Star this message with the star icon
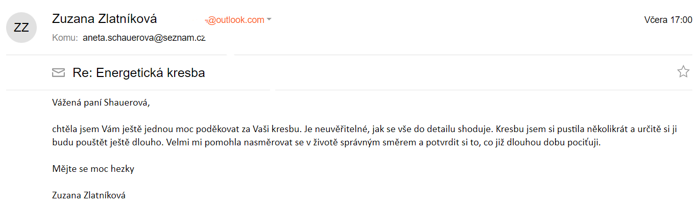Image resolution: width=699 pixels, height=205 pixels. coord(683,72)
